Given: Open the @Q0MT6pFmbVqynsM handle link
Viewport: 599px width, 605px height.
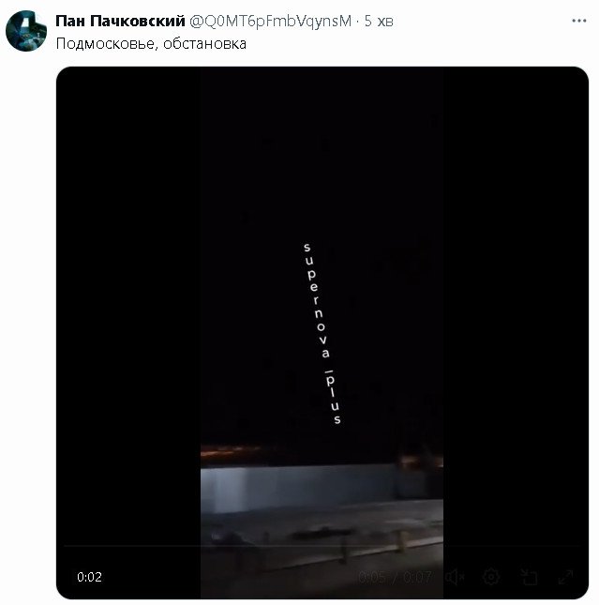Looking at the screenshot, I should [x=277, y=22].
